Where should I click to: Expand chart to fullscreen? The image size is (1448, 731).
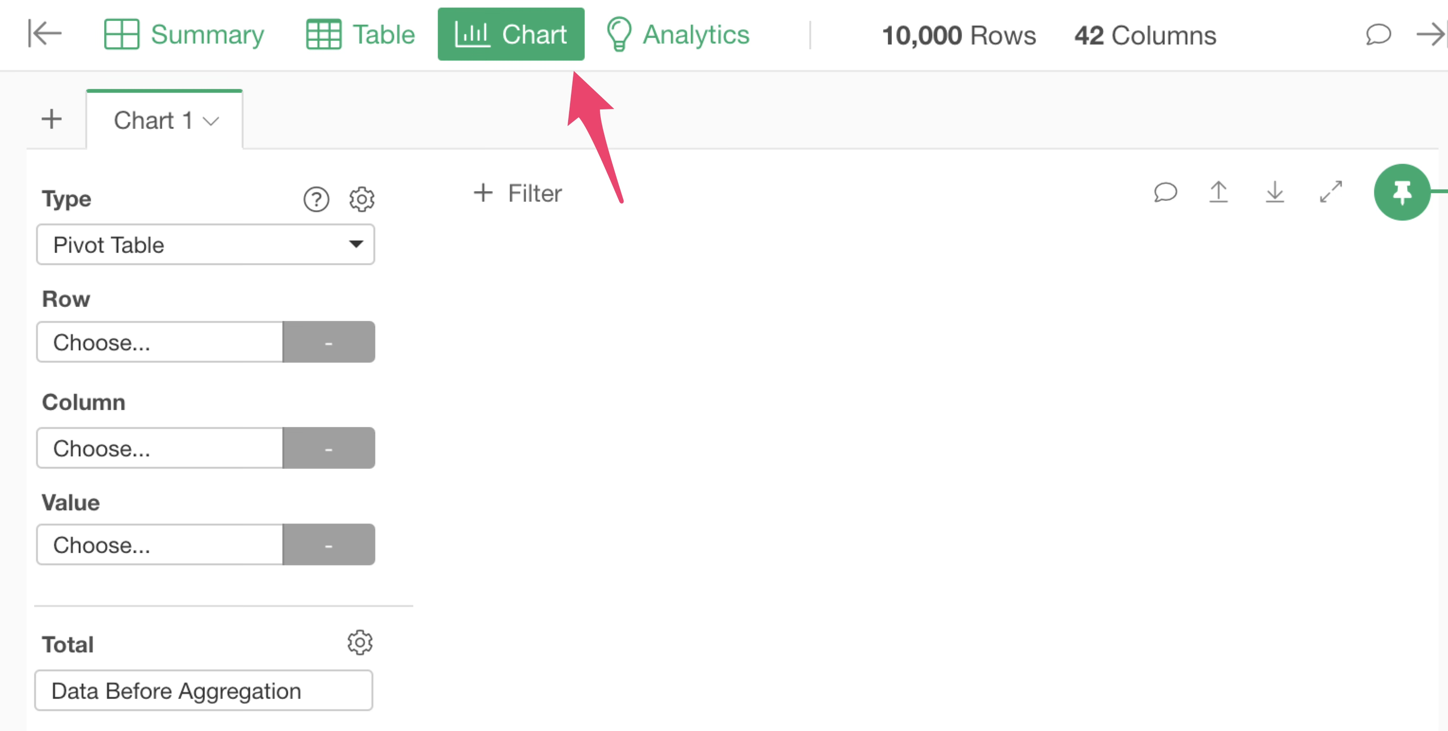point(1331,192)
